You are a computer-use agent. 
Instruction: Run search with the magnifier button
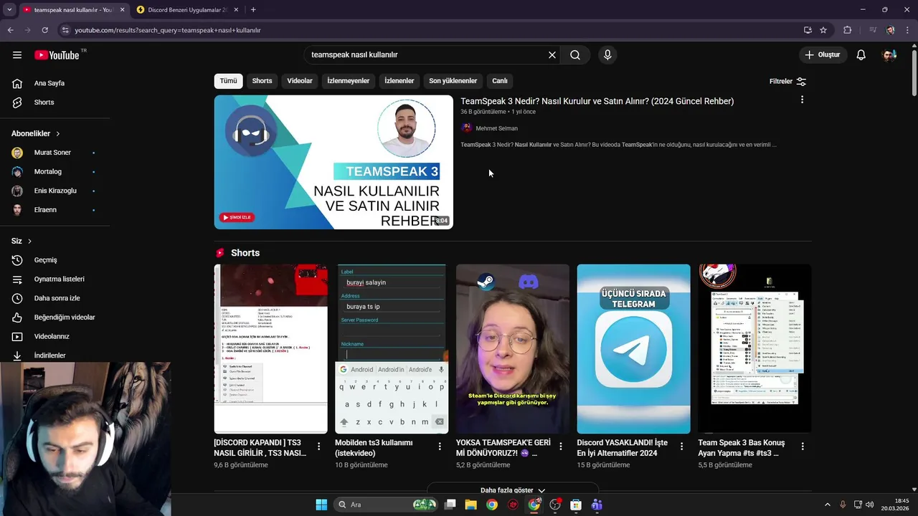(x=575, y=55)
